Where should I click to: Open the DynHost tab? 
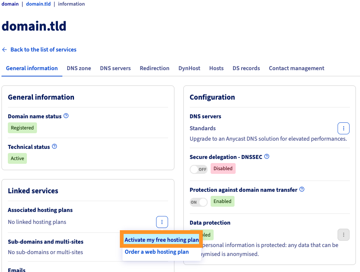click(x=189, y=68)
